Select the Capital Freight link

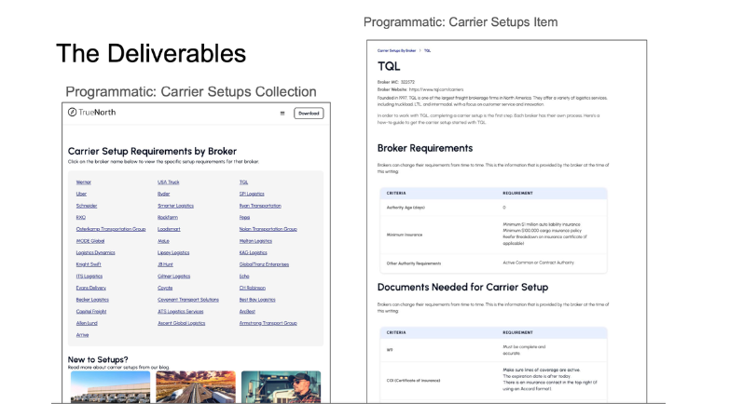[91, 312]
